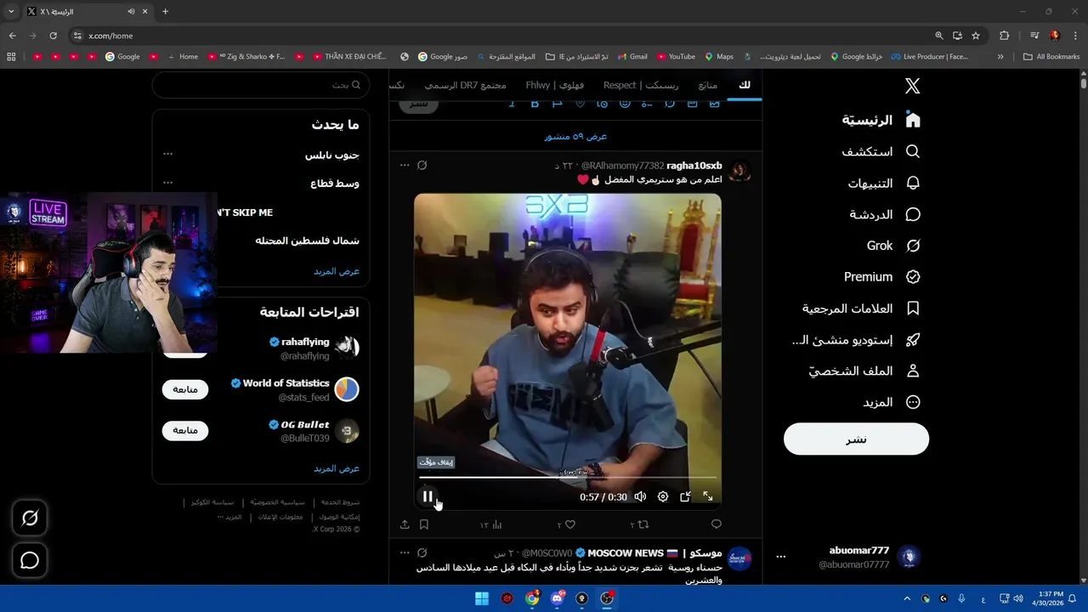This screenshot has width=1088, height=612.
Task: Share ragha10sxb's post
Action: [x=405, y=524]
